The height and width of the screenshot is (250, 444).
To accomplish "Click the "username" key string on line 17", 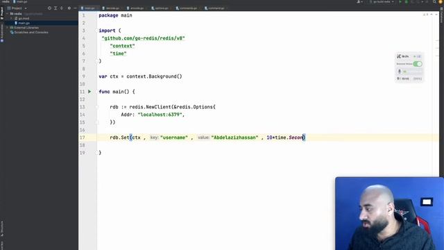I will (174, 137).
